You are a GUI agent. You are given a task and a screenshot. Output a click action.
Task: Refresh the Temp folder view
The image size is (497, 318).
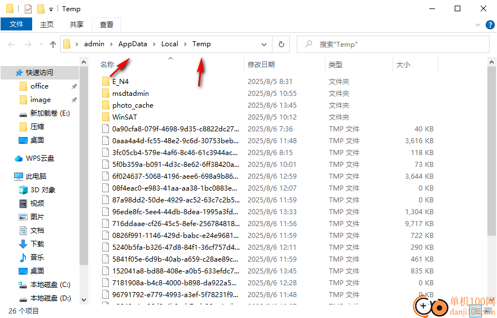click(281, 45)
